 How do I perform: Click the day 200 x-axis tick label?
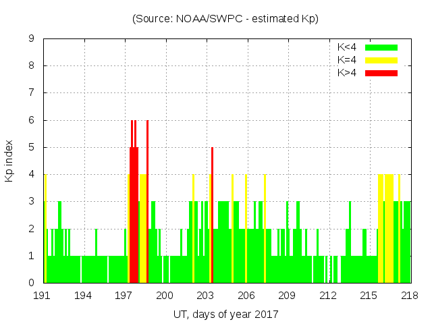click(165, 296)
